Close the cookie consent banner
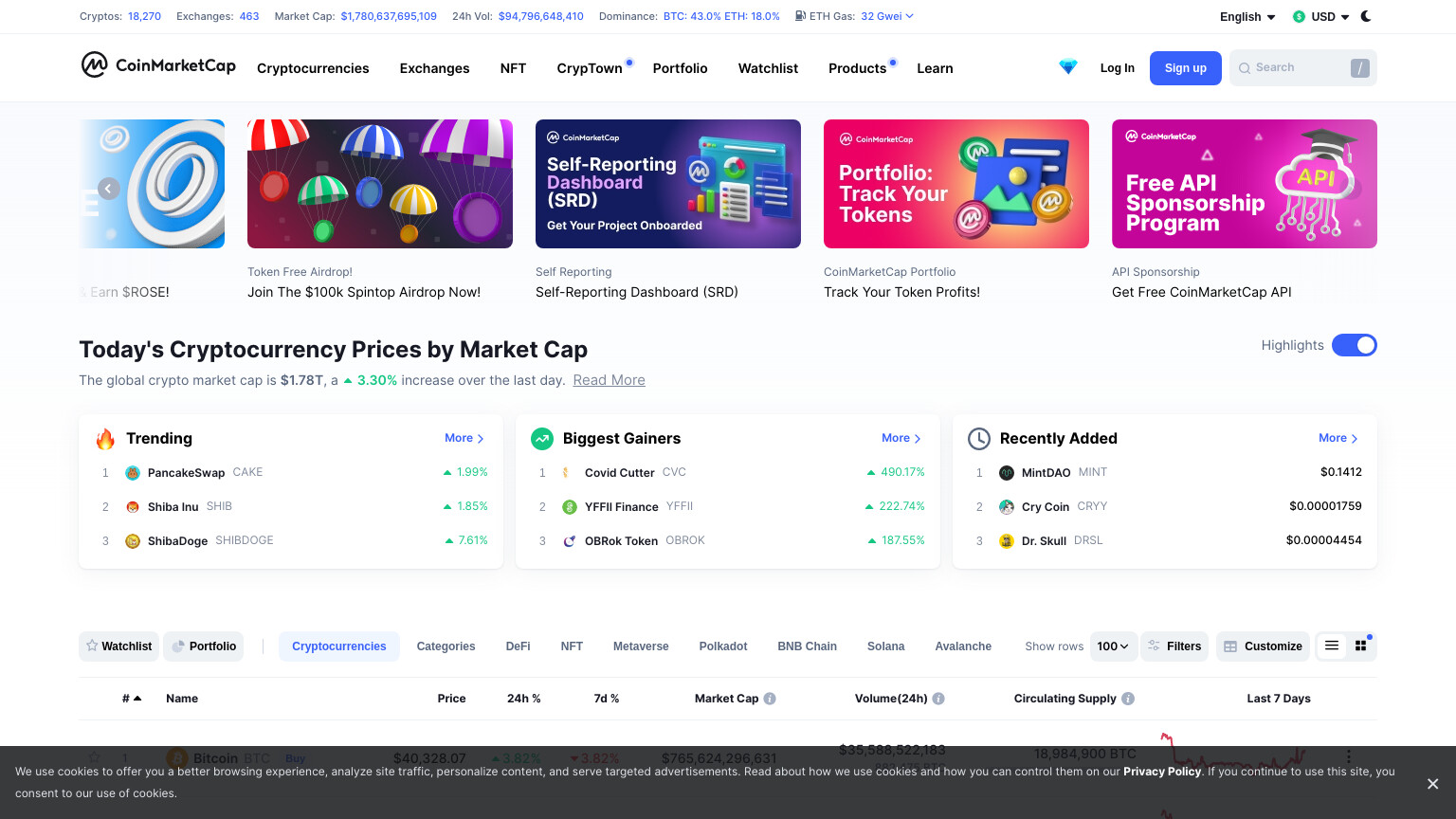The width and height of the screenshot is (1456, 819). tap(1432, 784)
